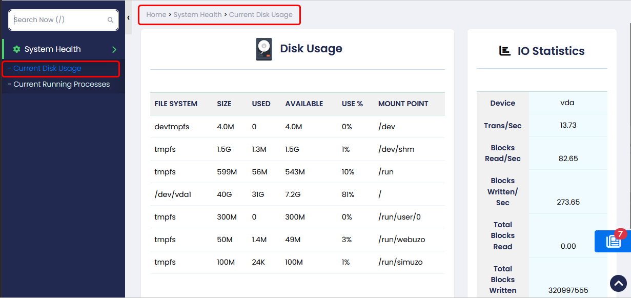This screenshot has height=298, width=631.
Task: Click Current Disk Usage breadcrumb item
Action: (x=260, y=15)
